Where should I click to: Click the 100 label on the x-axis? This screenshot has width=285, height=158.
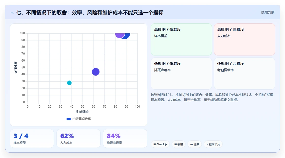pyautogui.click(x=137, y=107)
